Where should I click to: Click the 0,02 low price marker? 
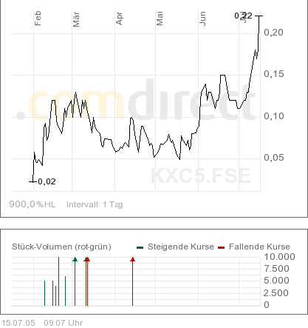[47, 181]
